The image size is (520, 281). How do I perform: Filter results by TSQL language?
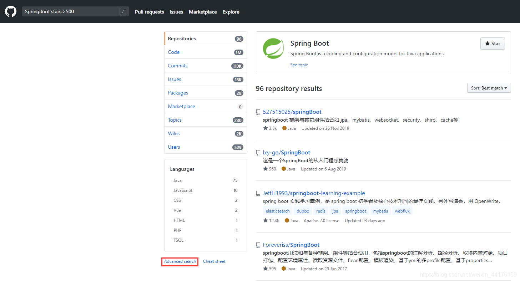206,240
